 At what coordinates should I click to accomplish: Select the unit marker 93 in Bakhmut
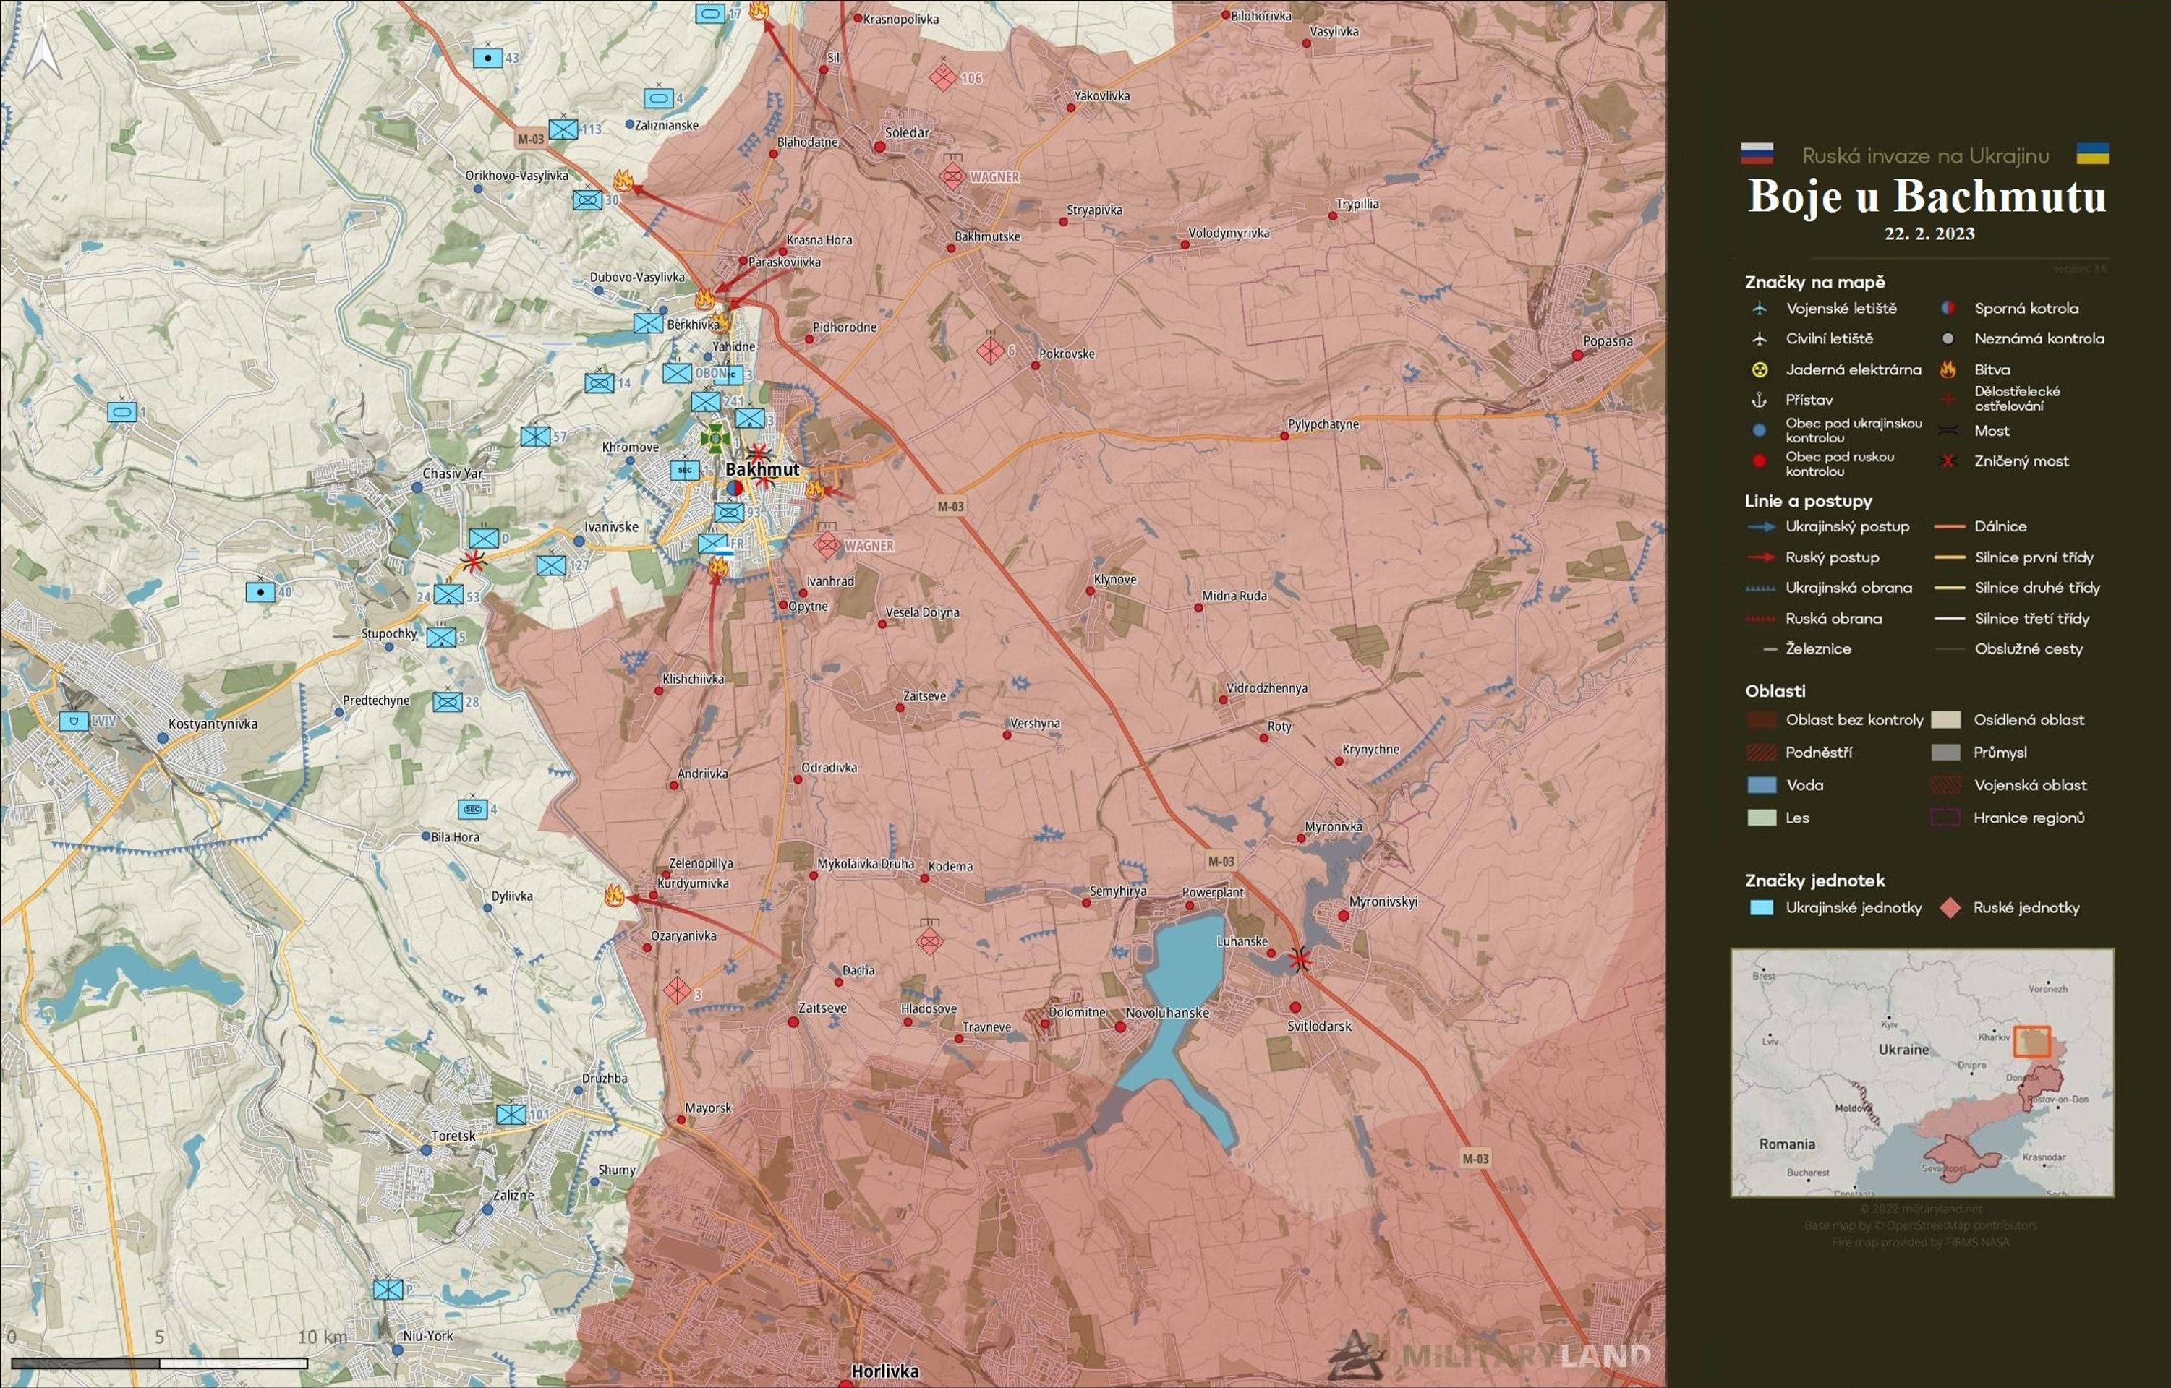point(730,513)
